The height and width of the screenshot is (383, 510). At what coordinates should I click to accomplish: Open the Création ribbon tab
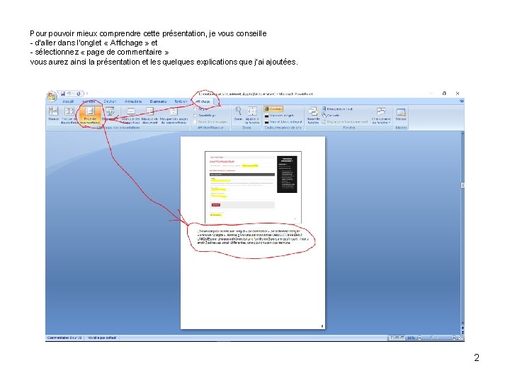tap(110, 101)
